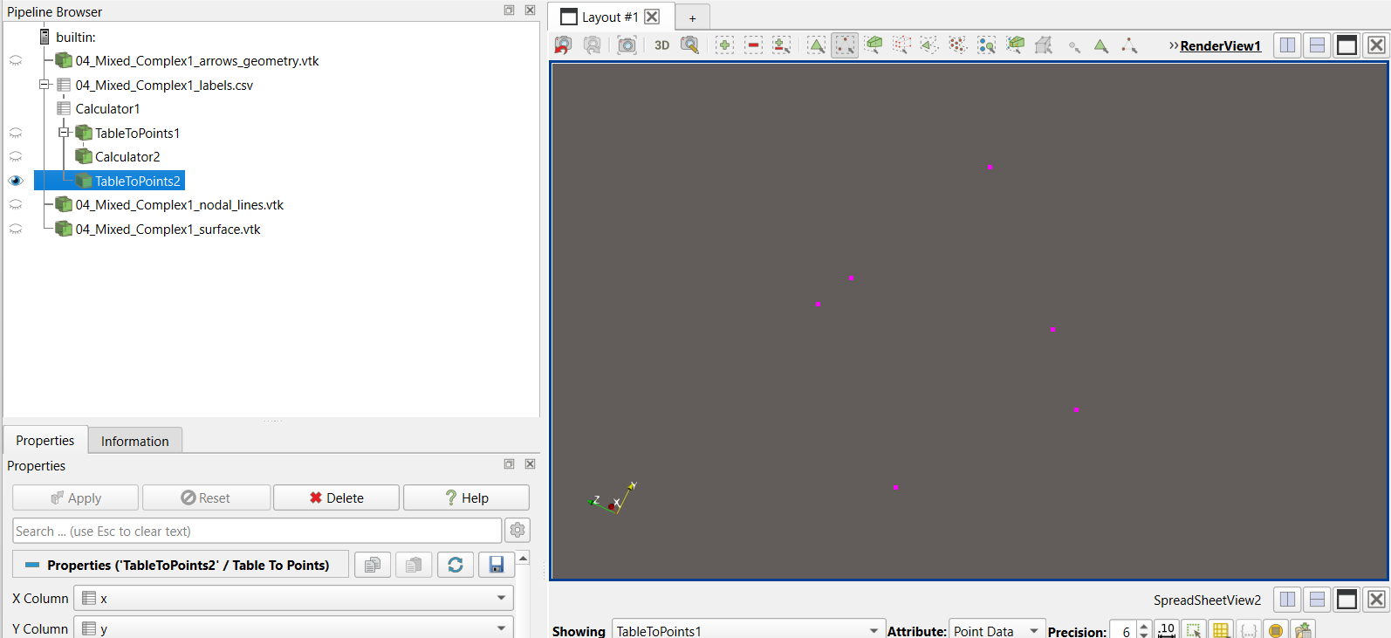Click the Help button
This screenshot has width=1391, height=638.
(x=466, y=497)
